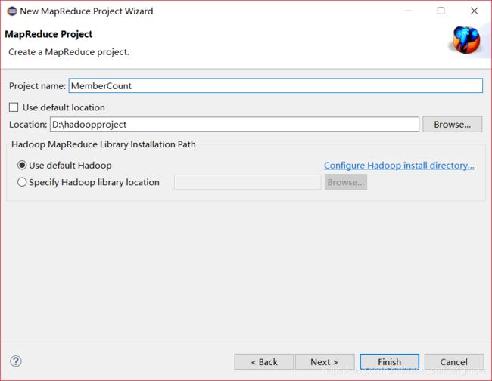Browse for the project location
The height and width of the screenshot is (381, 492).
click(x=452, y=125)
